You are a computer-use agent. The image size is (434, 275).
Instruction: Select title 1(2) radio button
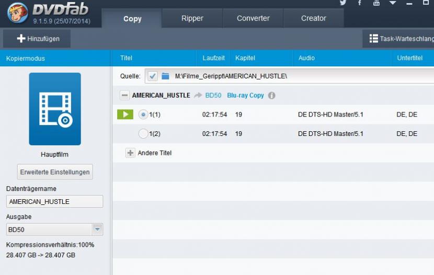pos(143,134)
